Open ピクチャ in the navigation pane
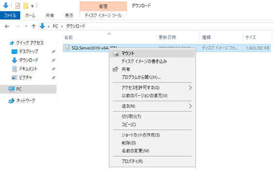This screenshot has height=186, width=274. [x=26, y=78]
